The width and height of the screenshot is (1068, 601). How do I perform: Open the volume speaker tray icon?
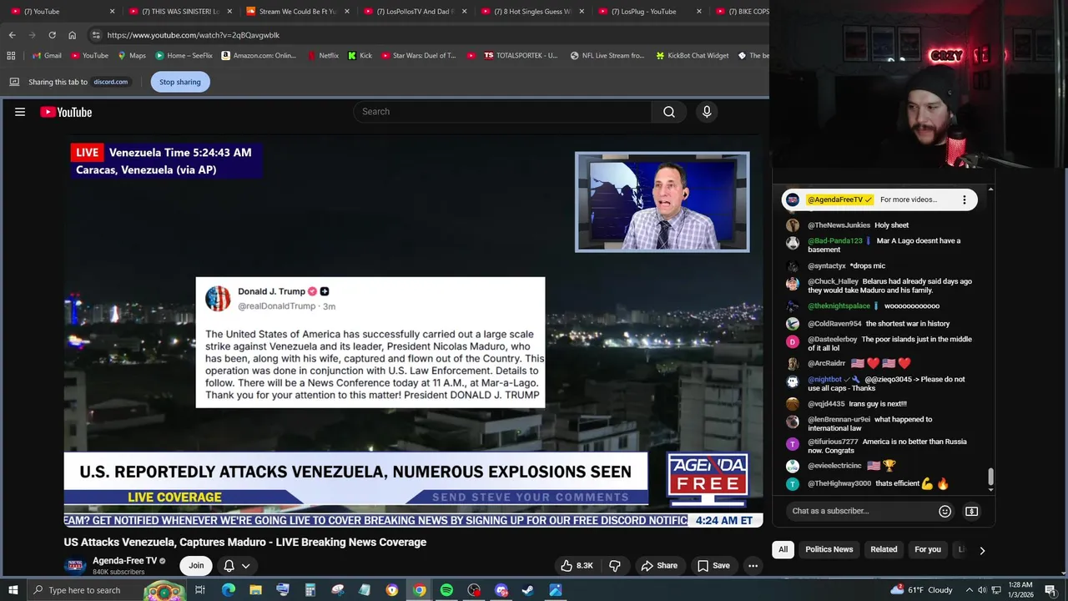point(981,590)
